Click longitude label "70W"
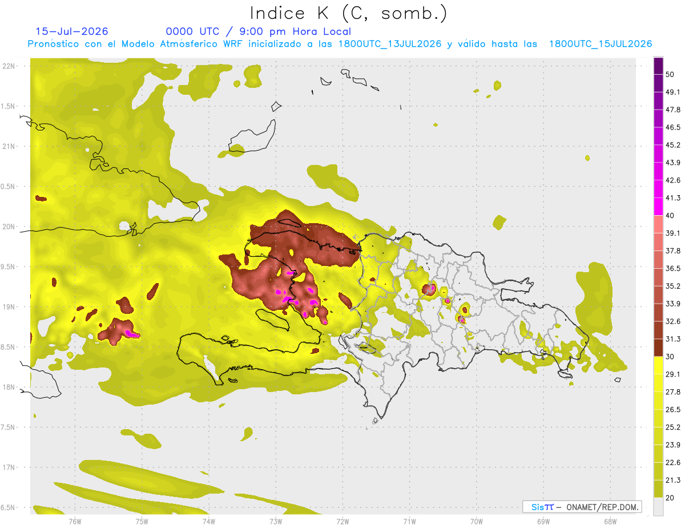The width and height of the screenshot is (685, 529). coord(477,522)
